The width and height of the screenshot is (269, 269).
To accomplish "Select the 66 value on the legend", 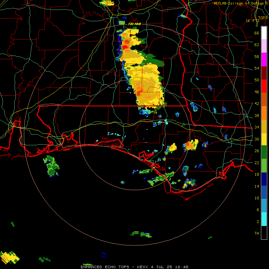I will click(x=257, y=33).
